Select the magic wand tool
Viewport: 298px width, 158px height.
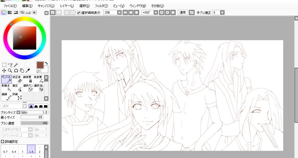coord(16,65)
